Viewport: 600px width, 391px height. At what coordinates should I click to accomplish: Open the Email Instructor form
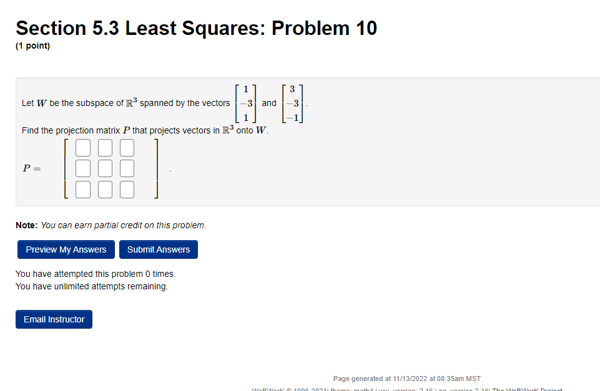54,319
